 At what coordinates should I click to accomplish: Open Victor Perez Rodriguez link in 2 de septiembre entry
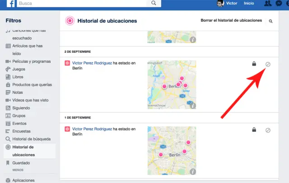click(x=92, y=64)
